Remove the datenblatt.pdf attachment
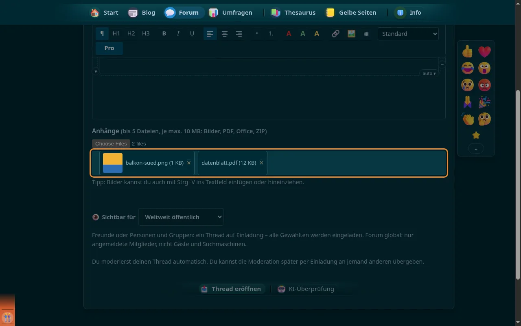The width and height of the screenshot is (521, 326). click(261, 163)
